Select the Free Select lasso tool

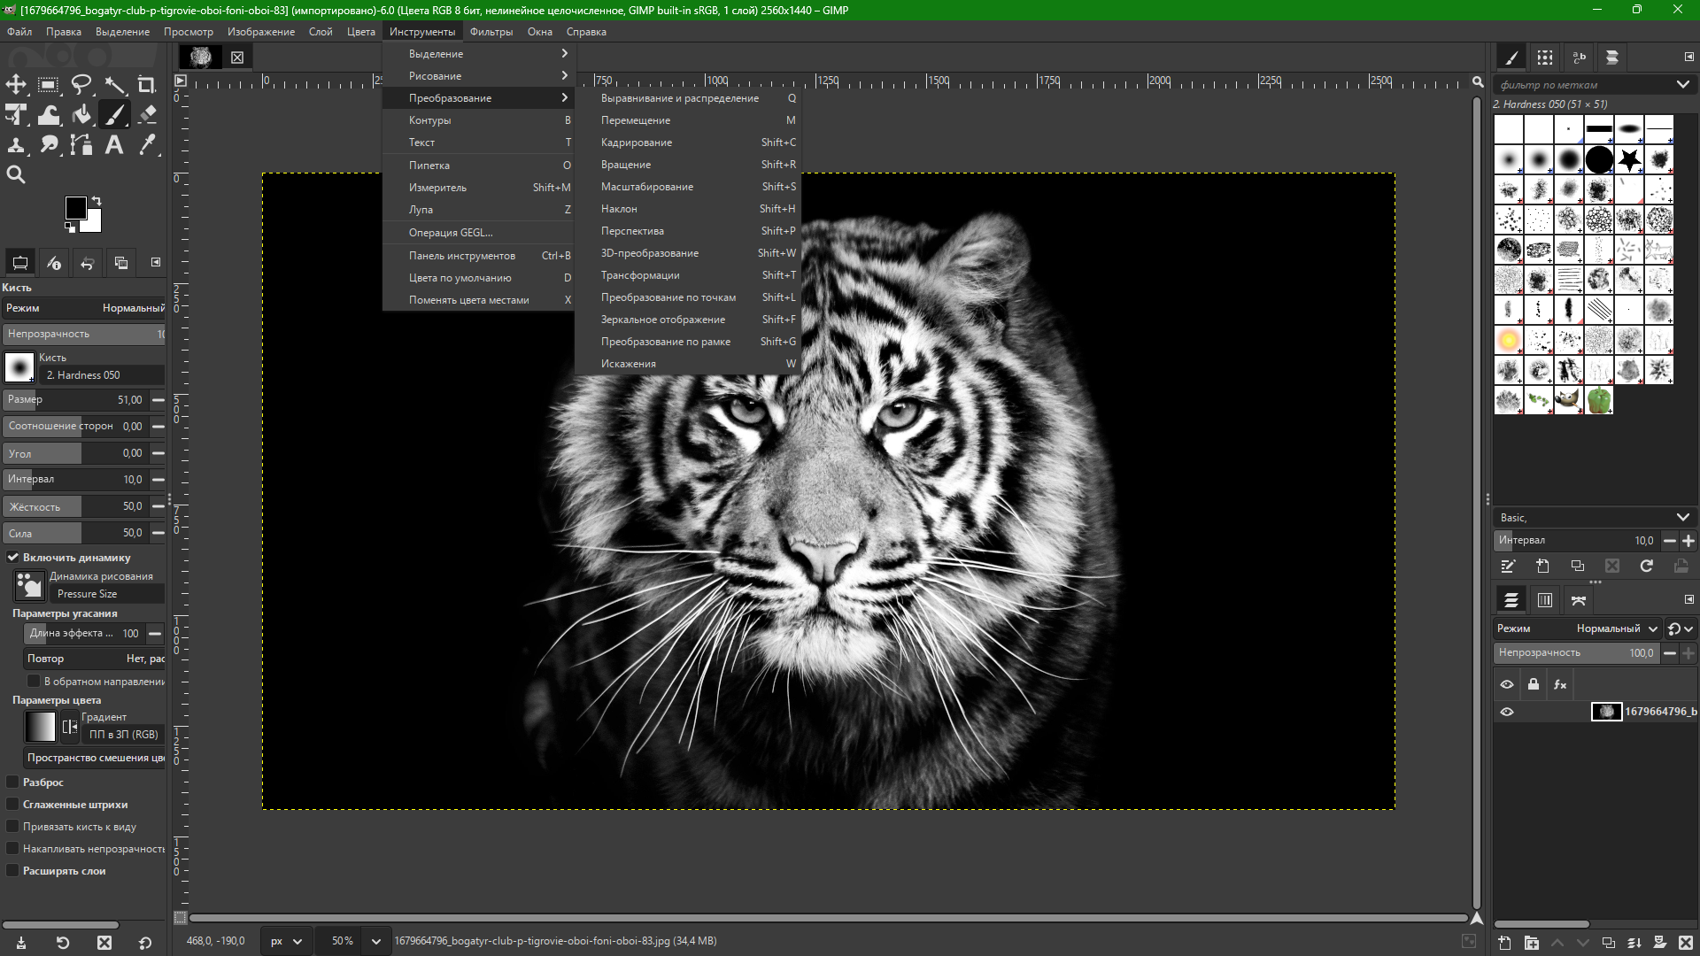point(81,85)
